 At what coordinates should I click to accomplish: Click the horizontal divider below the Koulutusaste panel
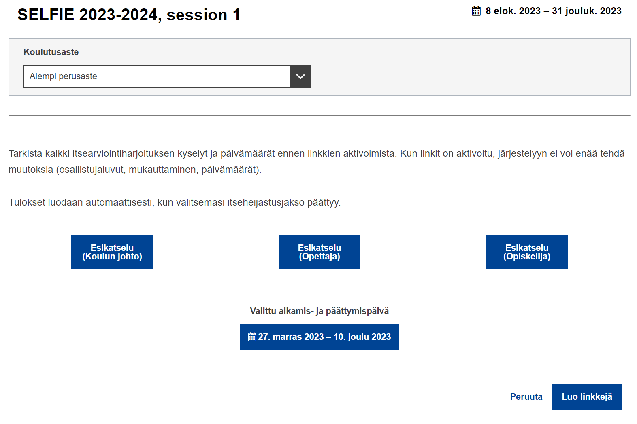pyautogui.click(x=320, y=116)
